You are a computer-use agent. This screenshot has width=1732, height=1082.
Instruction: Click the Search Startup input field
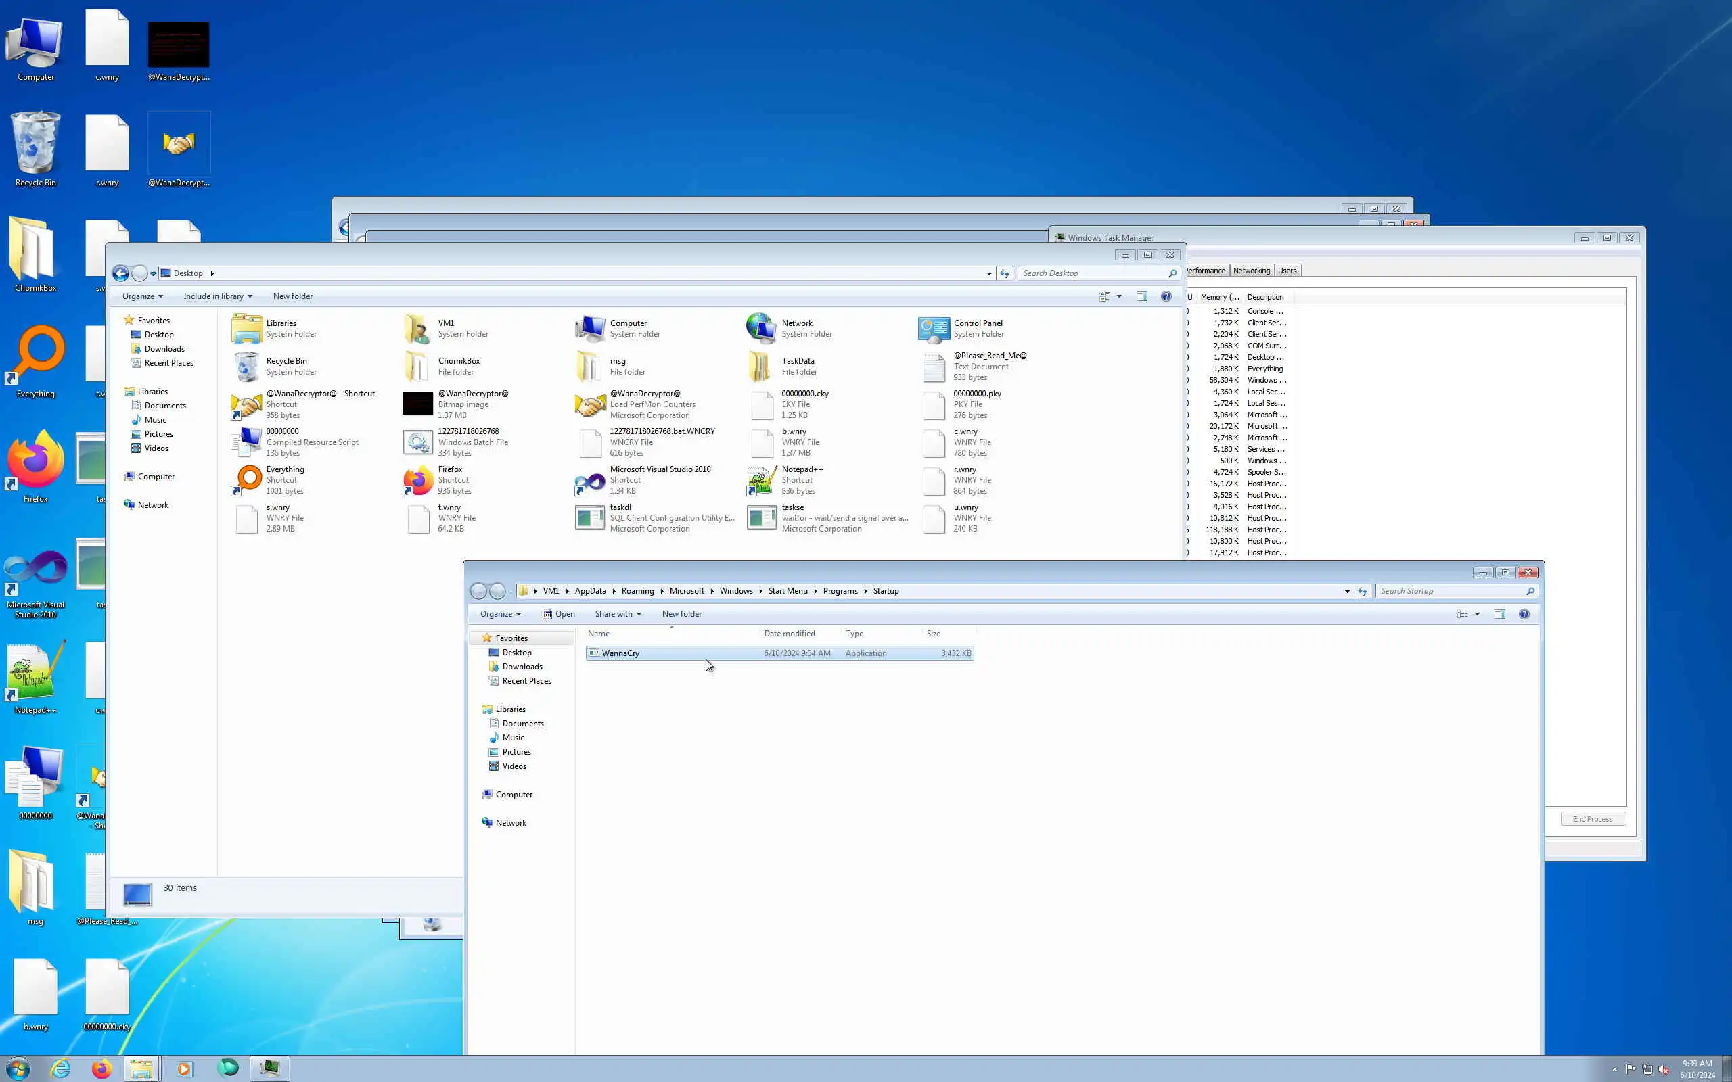tap(1449, 591)
